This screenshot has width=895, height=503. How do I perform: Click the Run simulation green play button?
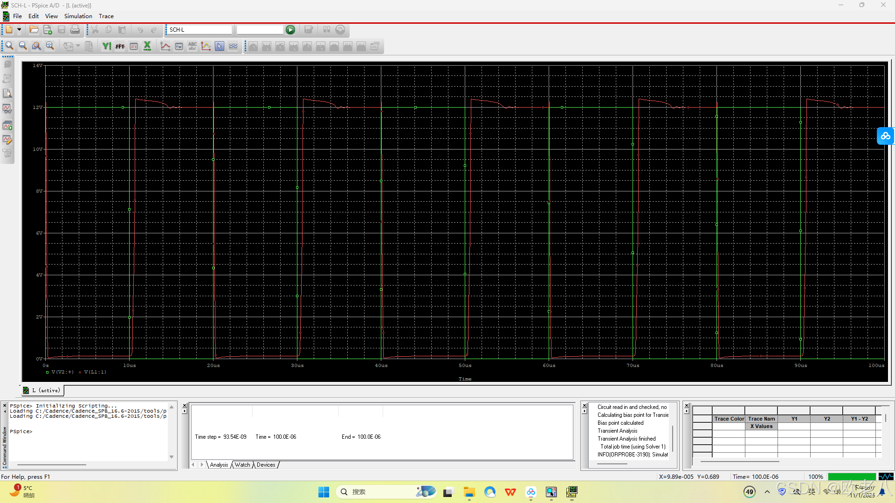coord(290,30)
